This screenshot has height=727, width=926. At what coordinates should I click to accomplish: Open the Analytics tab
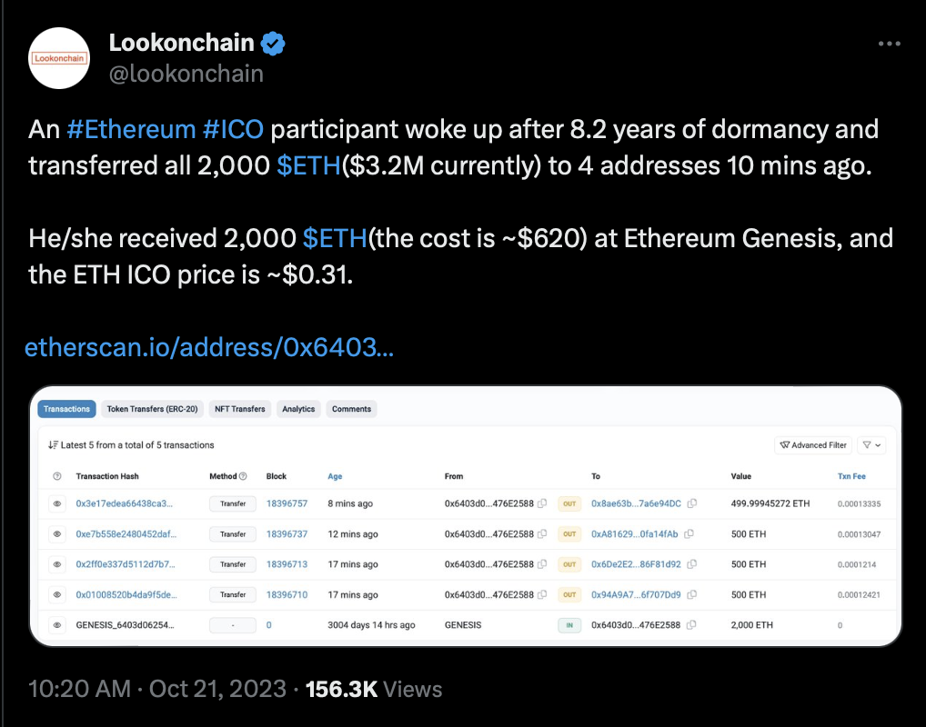[298, 409]
